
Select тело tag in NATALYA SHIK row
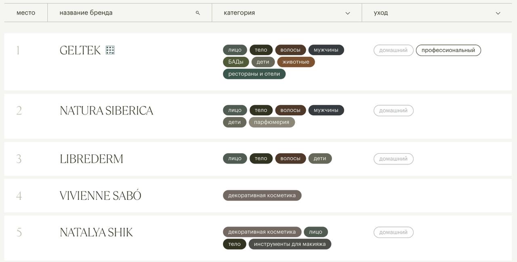pos(234,244)
